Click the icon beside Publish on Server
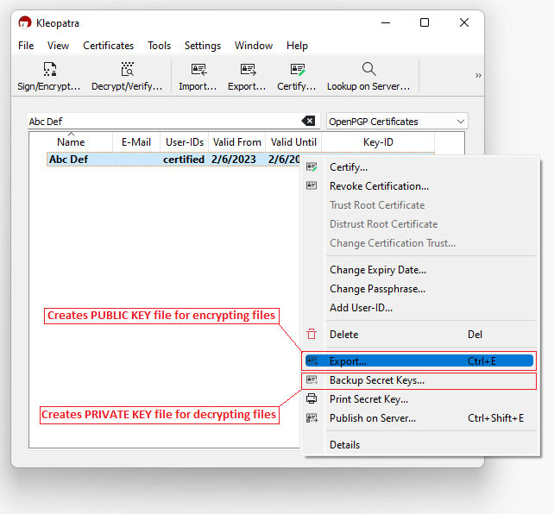The width and height of the screenshot is (554, 514). tap(312, 418)
